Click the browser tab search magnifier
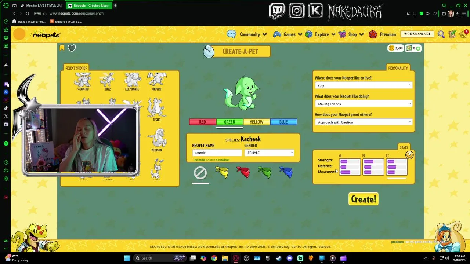Image resolution: width=470 pixels, height=264 pixels. coord(444,5)
